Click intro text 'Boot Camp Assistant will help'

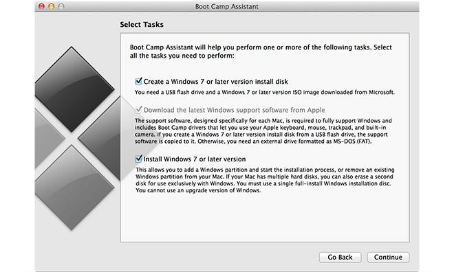point(261,51)
